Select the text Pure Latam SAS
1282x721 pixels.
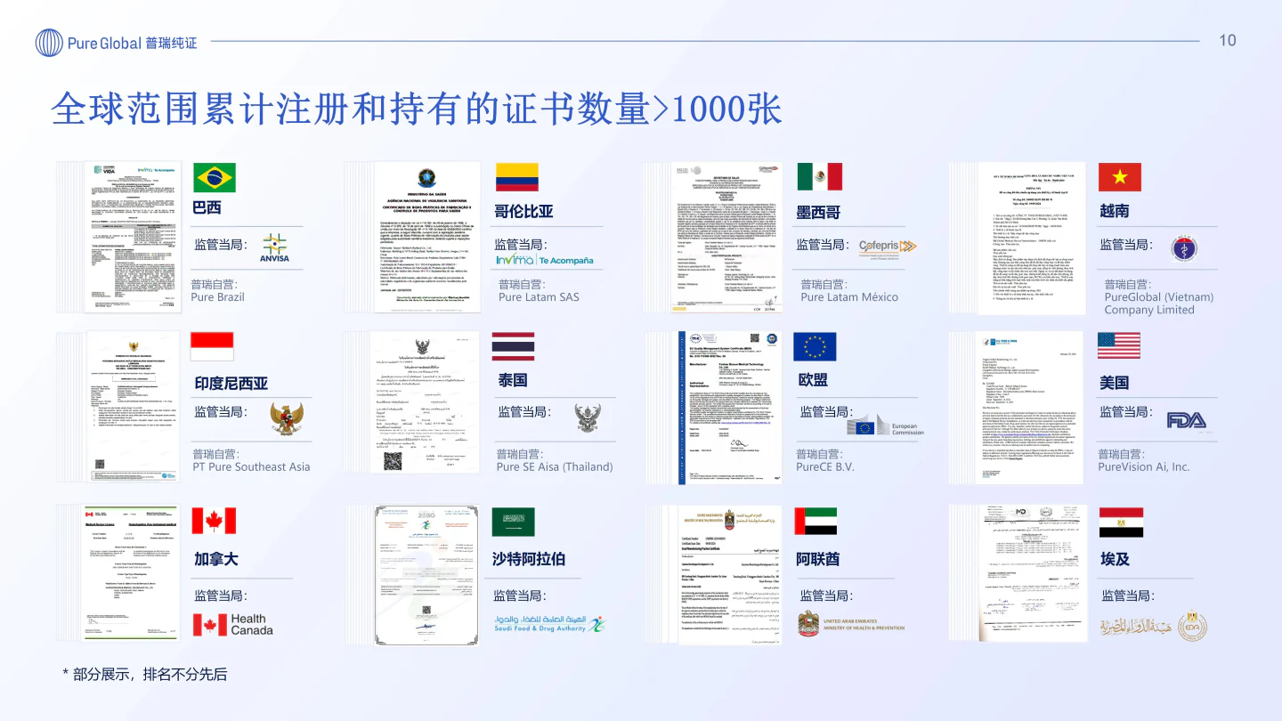pyautogui.click(x=538, y=297)
